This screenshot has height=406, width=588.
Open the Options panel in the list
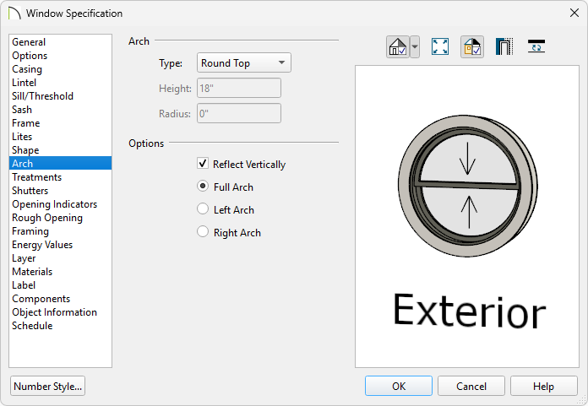coord(60,56)
